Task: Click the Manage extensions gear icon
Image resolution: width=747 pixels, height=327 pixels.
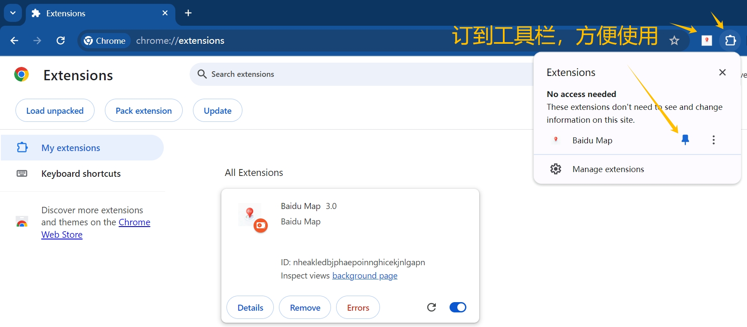Action: pyautogui.click(x=556, y=169)
